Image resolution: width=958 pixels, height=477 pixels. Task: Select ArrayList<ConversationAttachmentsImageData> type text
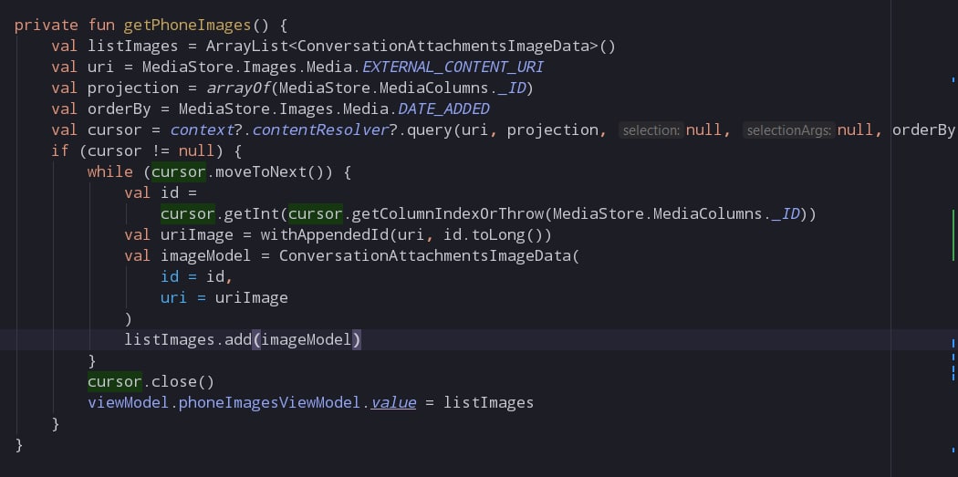coord(402,46)
